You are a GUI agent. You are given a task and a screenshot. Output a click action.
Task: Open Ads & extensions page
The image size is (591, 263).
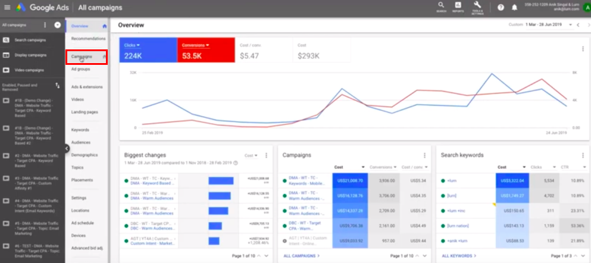click(87, 87)
